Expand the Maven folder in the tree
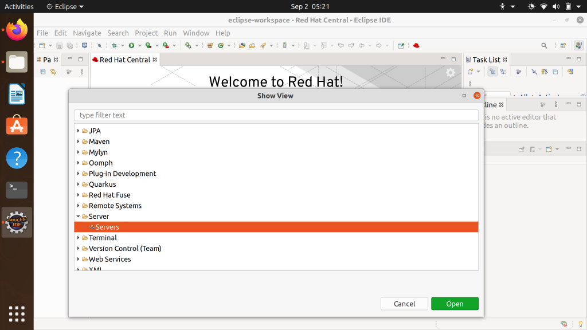This screenshot has width=587, height=330. pos(79,142)
